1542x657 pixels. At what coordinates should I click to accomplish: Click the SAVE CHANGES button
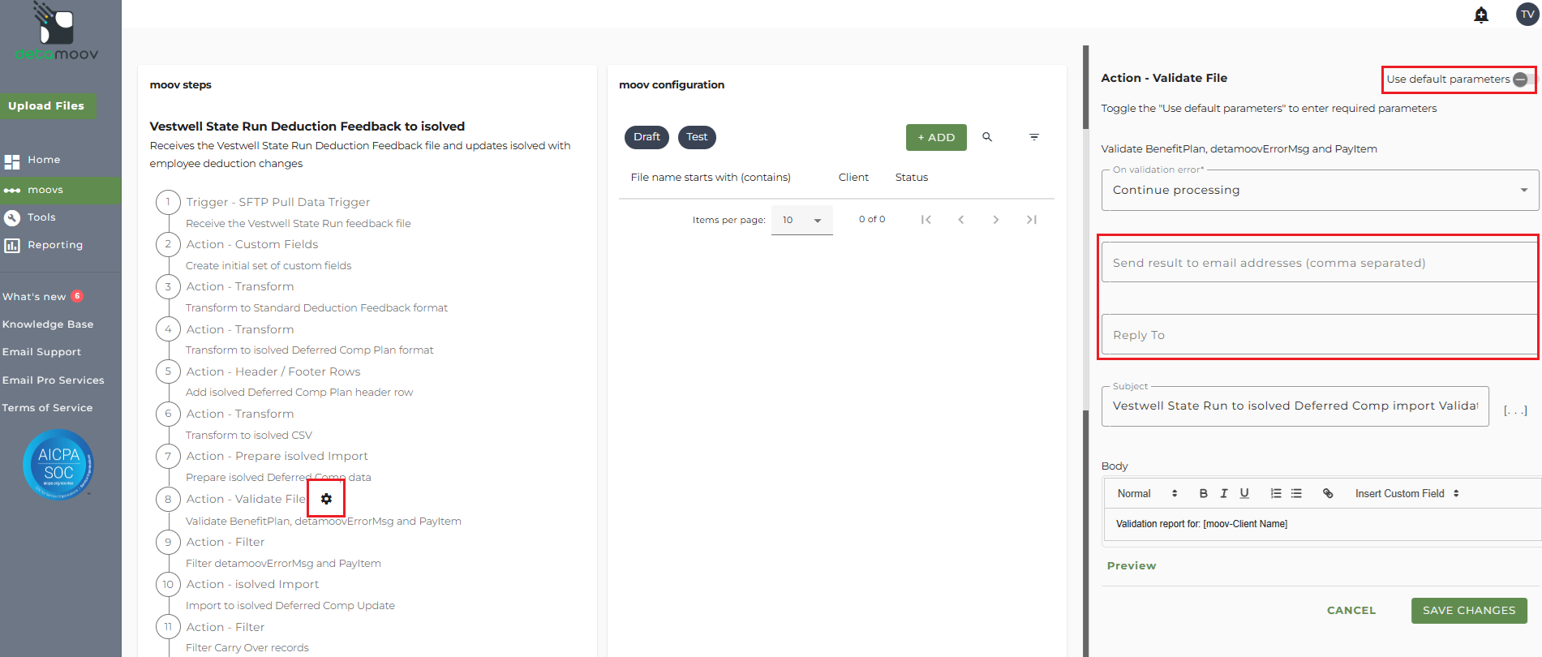[x=1469, y=611]
